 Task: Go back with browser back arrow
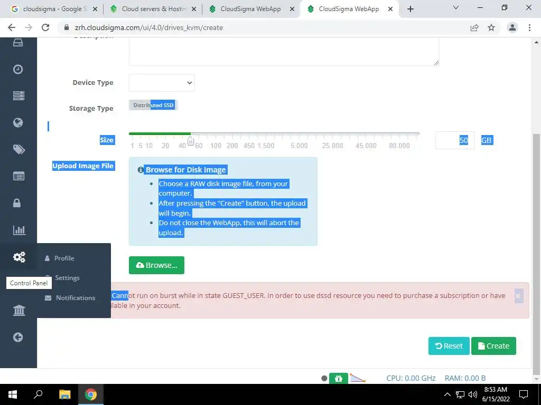(x=12, y=27)
